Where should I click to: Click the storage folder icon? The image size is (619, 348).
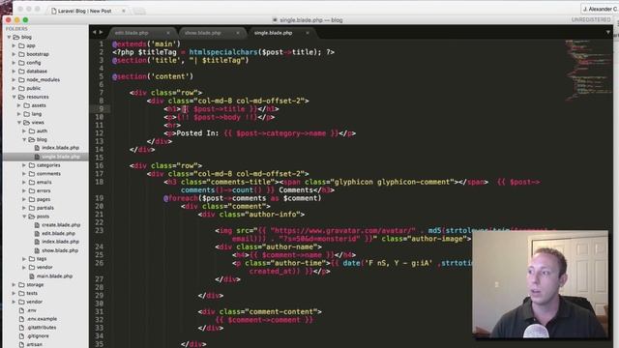point(21,284)
